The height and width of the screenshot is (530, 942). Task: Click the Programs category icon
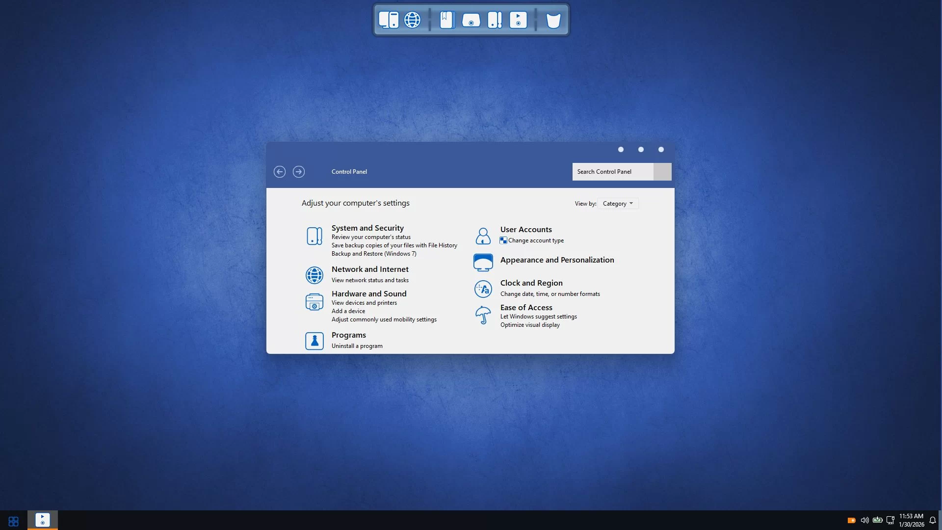(x=314, y=341)
